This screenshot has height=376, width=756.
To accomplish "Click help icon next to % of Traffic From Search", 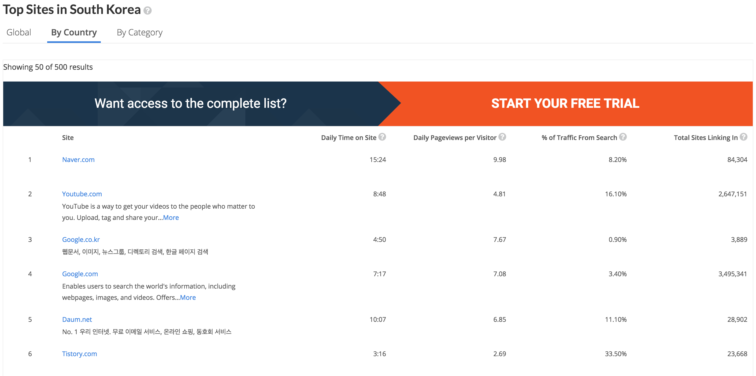I will tap(623, 137).
